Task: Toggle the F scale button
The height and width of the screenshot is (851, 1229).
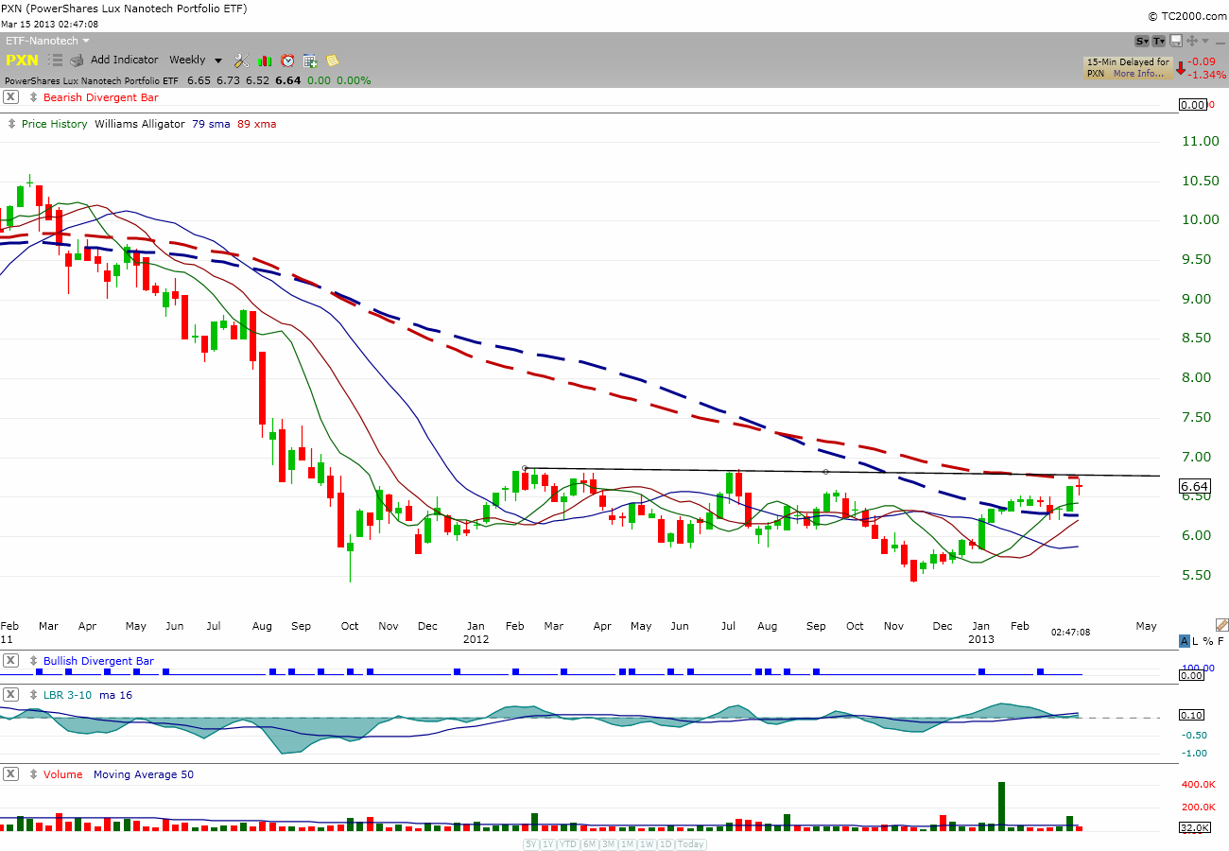Action: [1220, 641]
